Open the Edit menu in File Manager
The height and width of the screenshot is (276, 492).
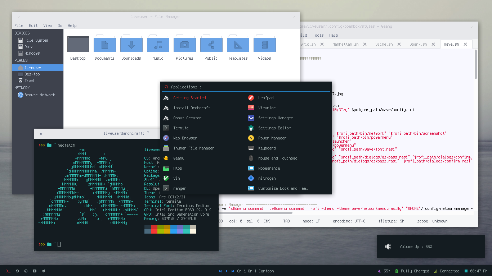click(33, 26)
